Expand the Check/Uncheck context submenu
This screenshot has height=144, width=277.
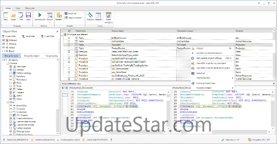213,78
